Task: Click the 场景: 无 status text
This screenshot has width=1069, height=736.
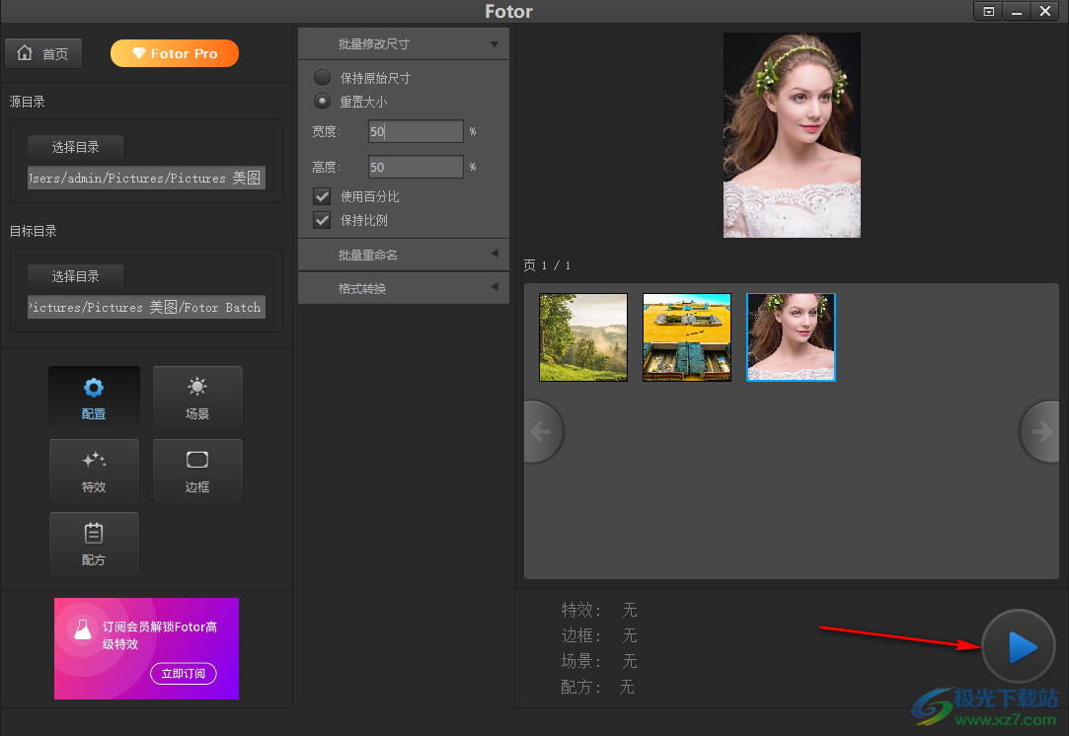Action: 598,661
